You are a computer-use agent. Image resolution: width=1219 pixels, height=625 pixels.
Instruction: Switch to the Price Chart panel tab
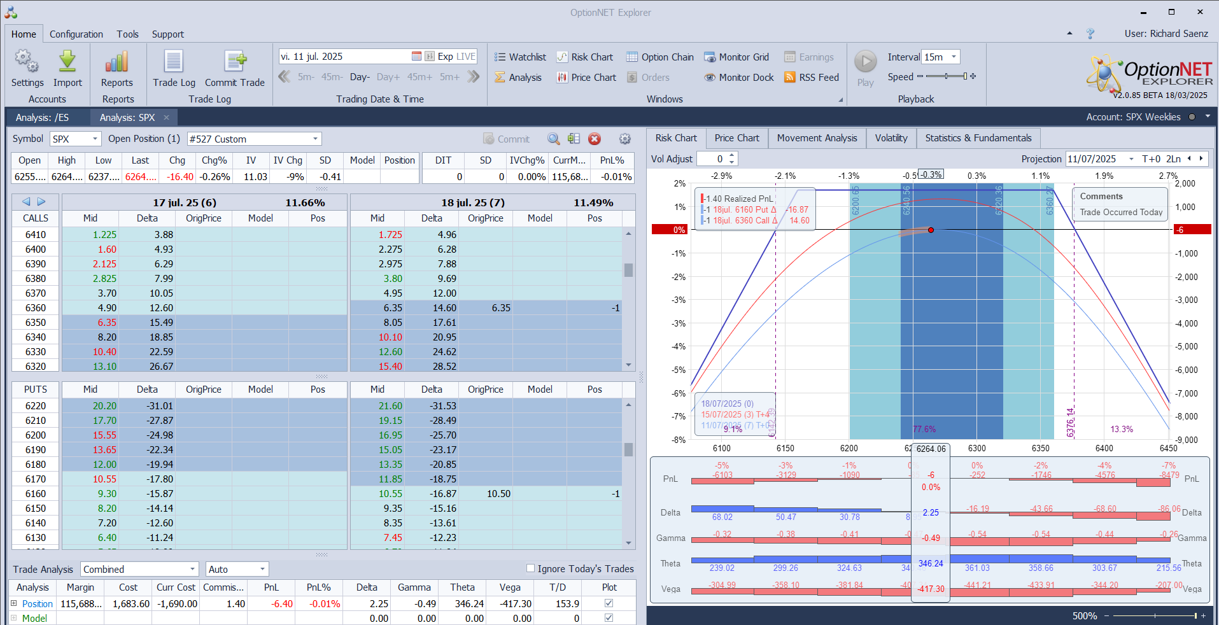click(736, 138)
